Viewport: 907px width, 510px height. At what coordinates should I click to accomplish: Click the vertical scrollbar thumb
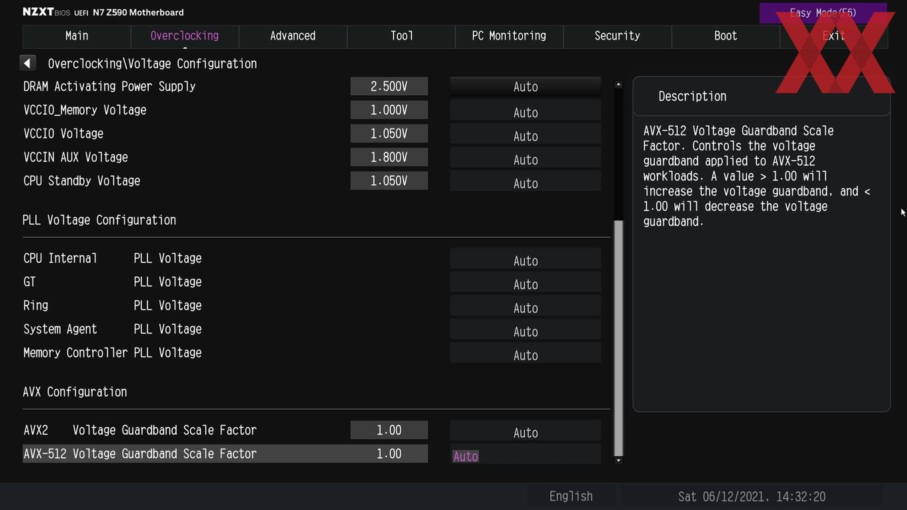pos(618,338)
